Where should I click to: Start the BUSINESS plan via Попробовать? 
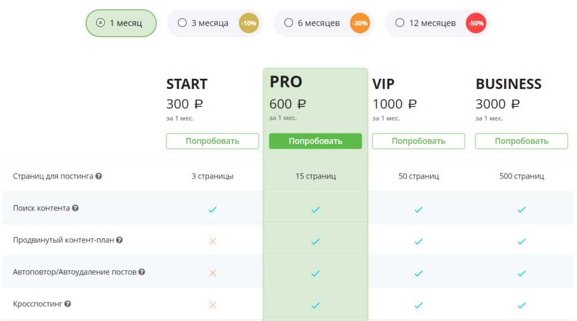pyautogui.click(x=522, y=141)
